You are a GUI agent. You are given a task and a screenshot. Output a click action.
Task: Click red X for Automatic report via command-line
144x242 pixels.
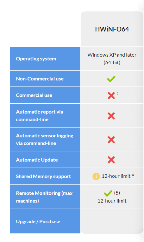pos(111,116)
